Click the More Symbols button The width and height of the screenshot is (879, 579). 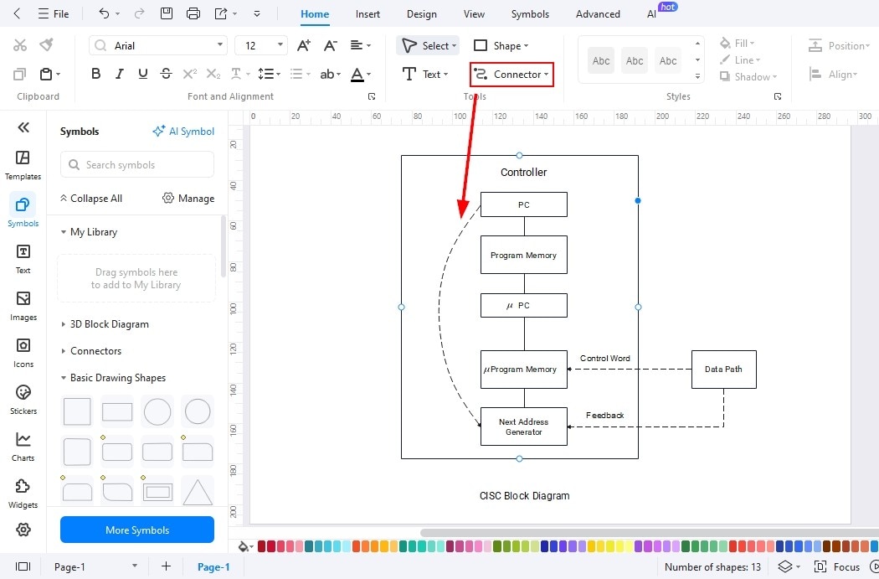(x=136, y=530)
